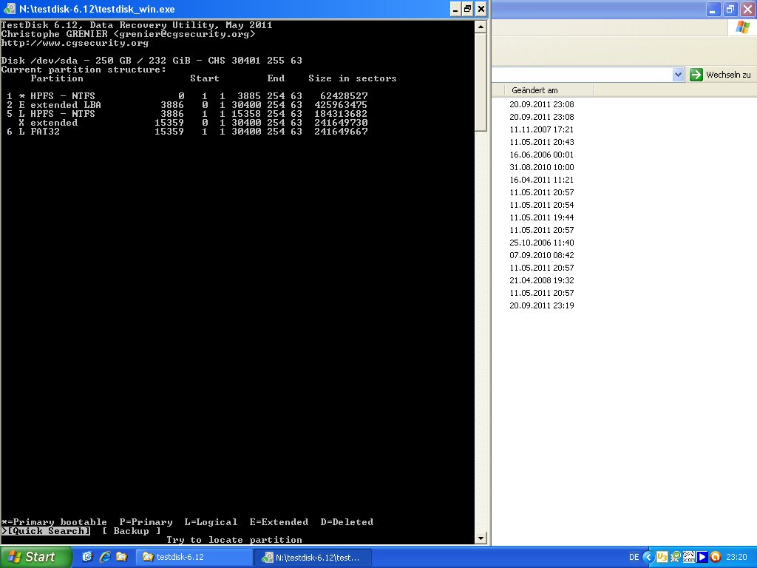Switch to testdisk-6.12 taskbar window
Screen dimensions: 757x568
click(194, 557)
